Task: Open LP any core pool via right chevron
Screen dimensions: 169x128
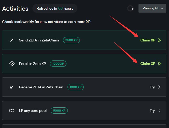Action: (x=159, y=111)
